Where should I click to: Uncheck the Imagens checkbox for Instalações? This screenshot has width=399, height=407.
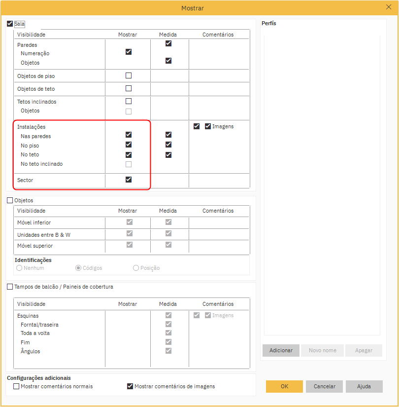click(x=208, y=126)
